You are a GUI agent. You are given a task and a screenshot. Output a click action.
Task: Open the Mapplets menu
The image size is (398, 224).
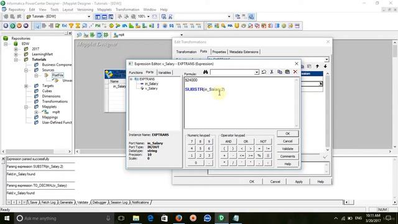104,10
